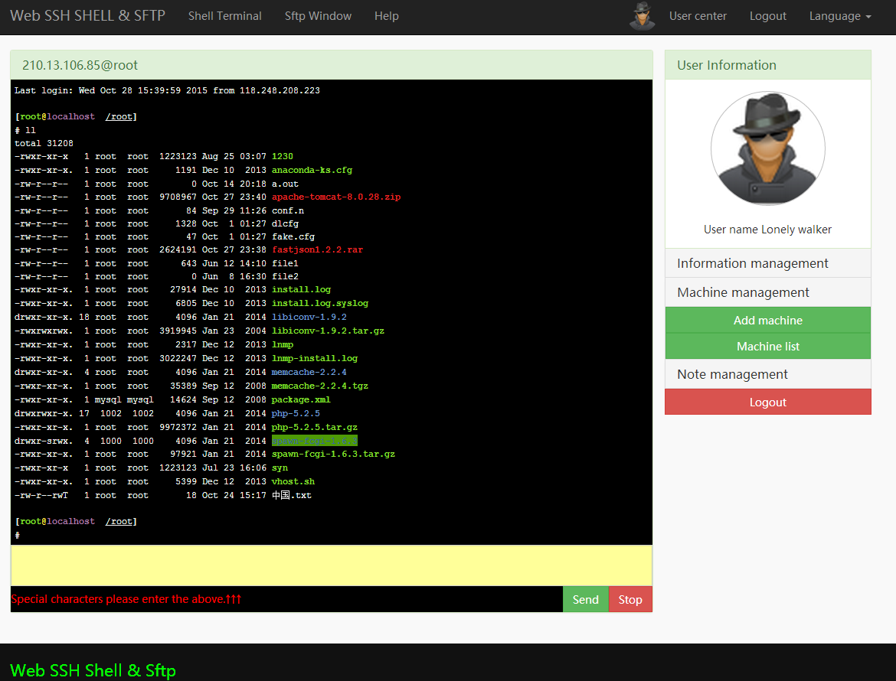Click anaconda-ks.cfg file name
Image resolution: width=896 pixels, height=681 pixels.
(x=312, y=170)
